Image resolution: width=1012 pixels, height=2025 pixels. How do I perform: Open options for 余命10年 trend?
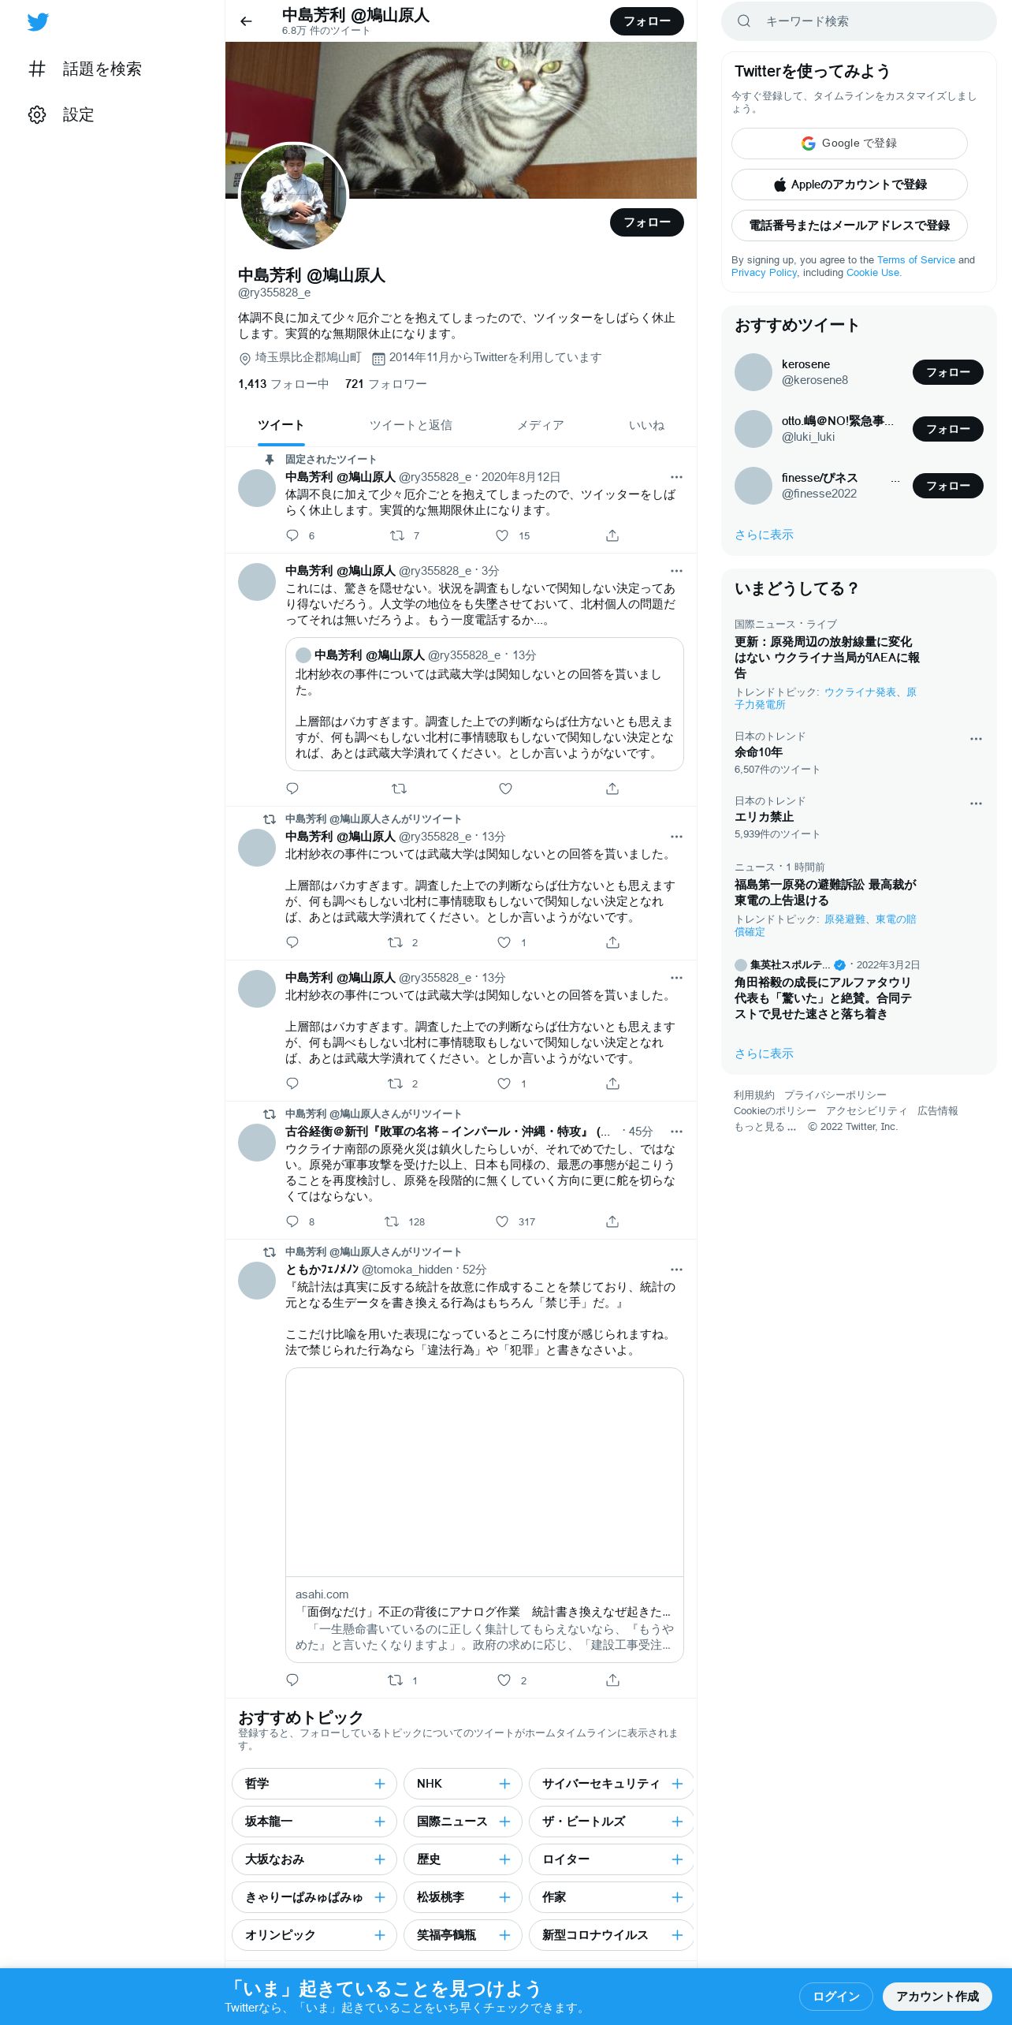[x=976, y=739]
